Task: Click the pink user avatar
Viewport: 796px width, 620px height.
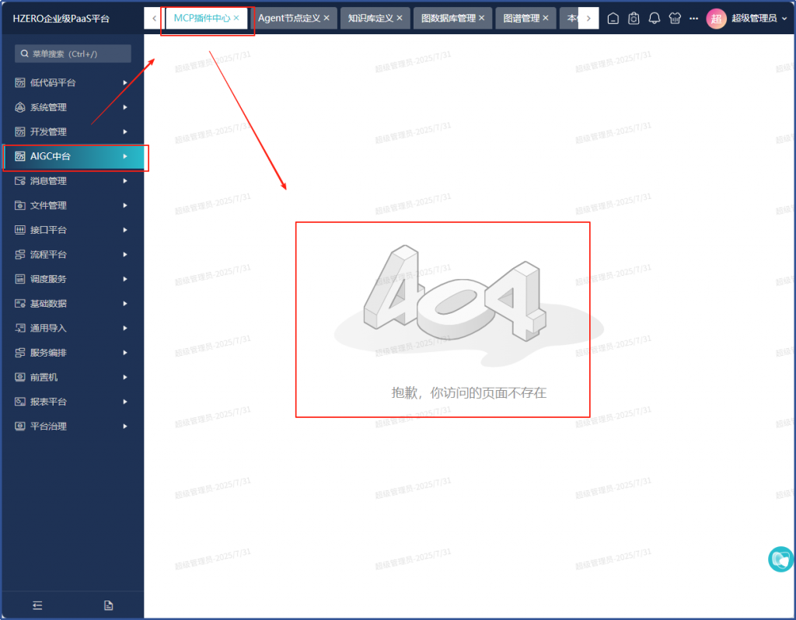Action: 716,18
